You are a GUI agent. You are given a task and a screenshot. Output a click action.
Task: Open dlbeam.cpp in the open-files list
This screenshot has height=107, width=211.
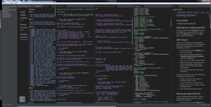click(x=5, y=12)
